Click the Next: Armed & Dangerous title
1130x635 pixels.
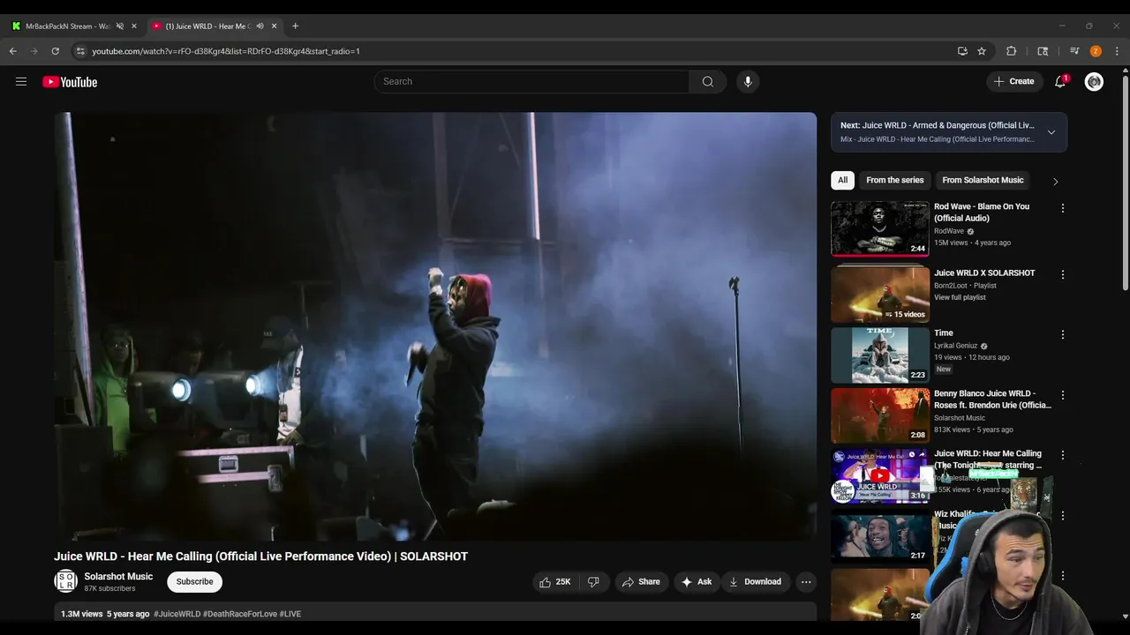[x=937, y=125]
